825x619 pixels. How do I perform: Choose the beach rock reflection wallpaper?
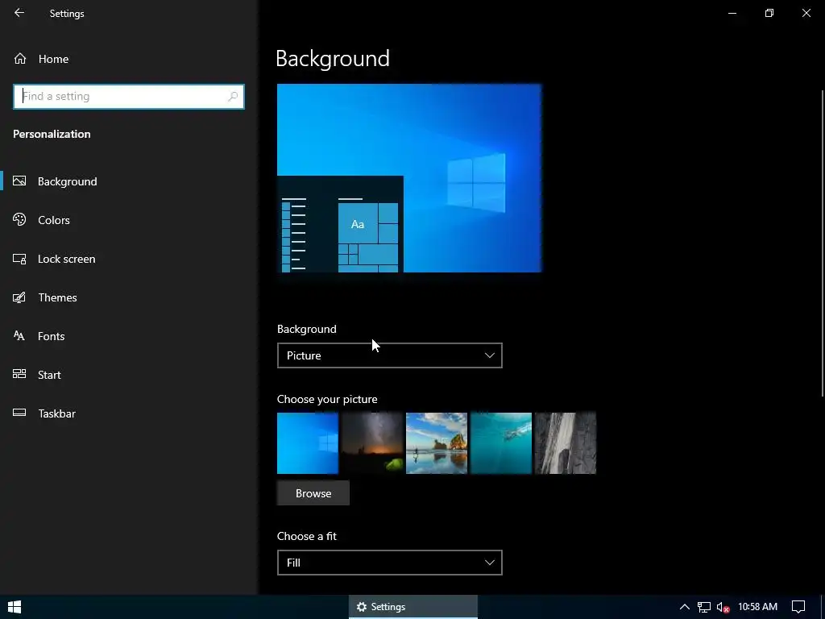click(x=437, y=443)
